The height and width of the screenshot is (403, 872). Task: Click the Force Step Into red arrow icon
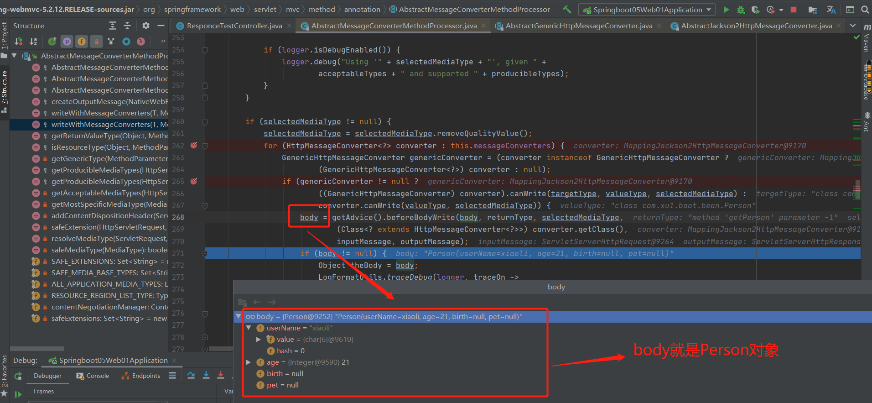(221, 375)
